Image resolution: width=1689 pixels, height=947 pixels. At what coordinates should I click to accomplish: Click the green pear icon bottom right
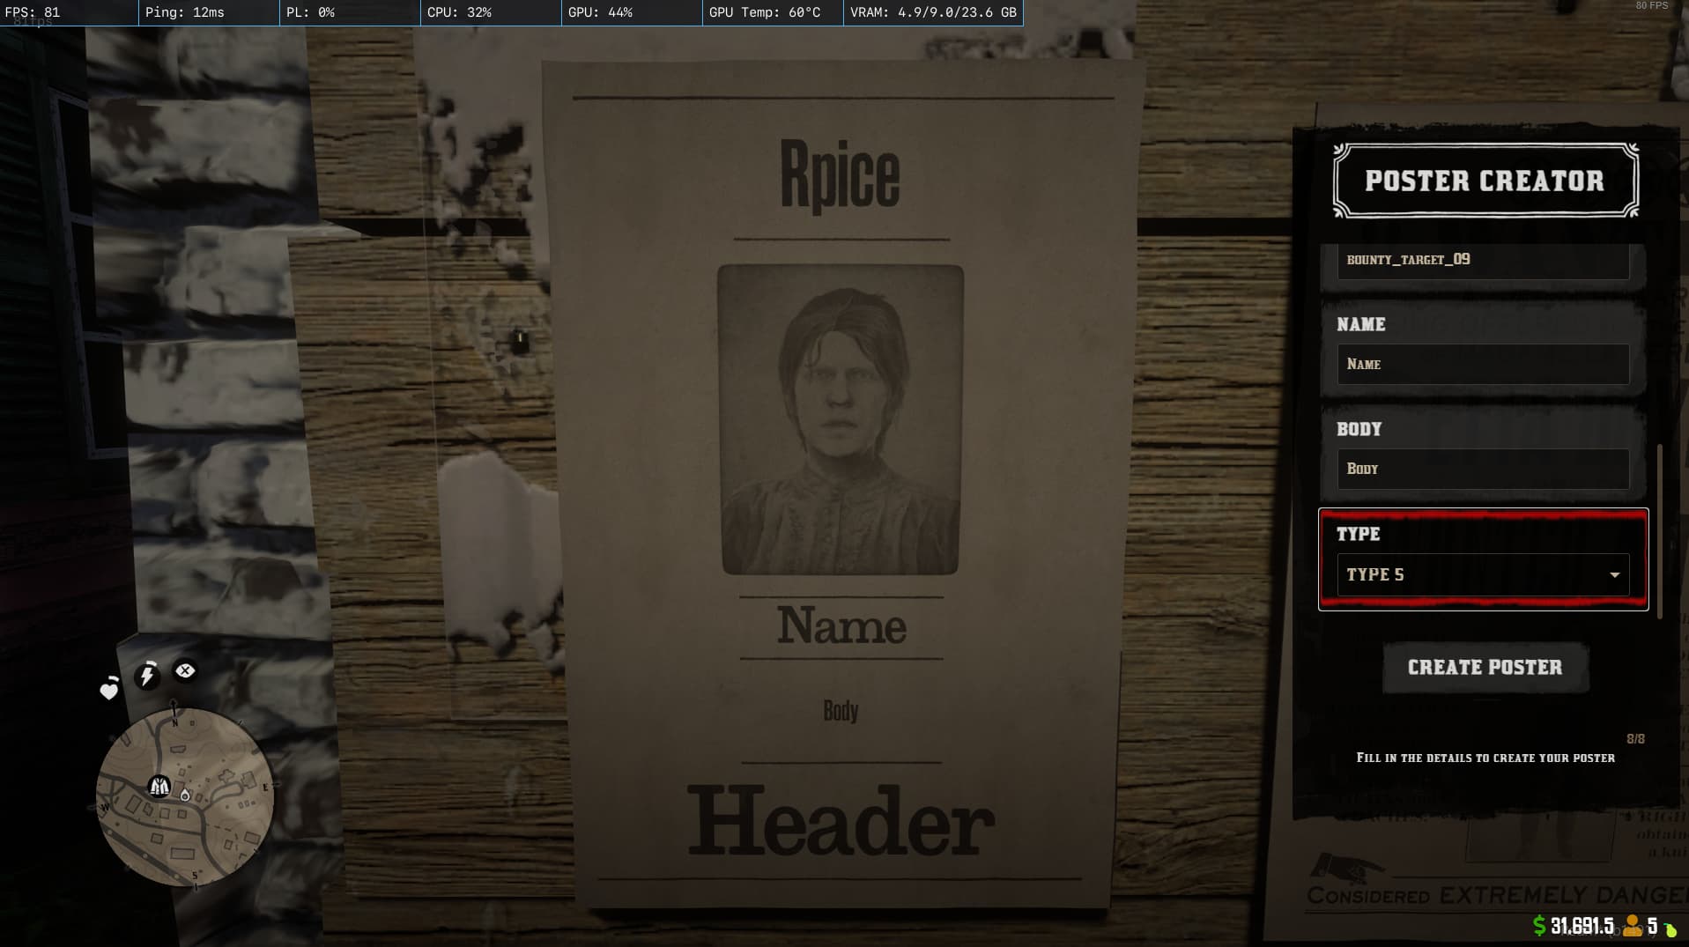point(1671,928)
